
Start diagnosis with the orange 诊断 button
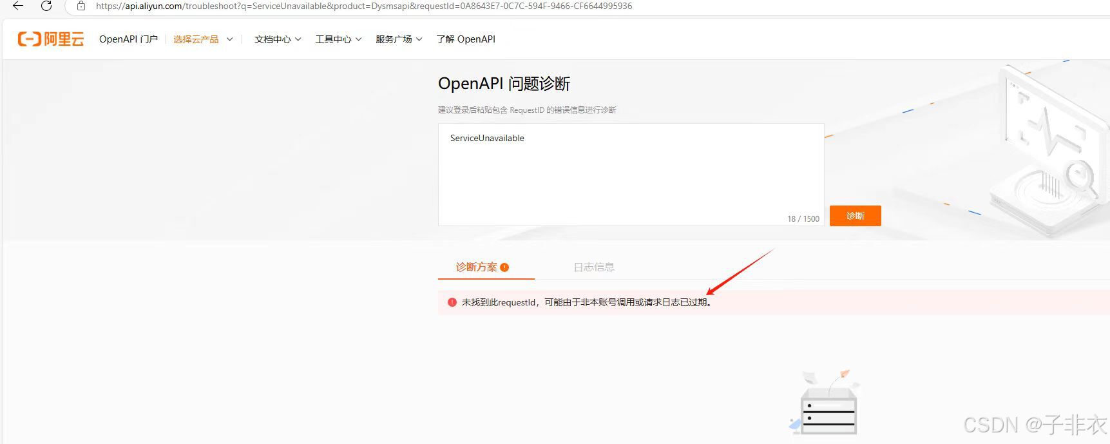[855, 216]
